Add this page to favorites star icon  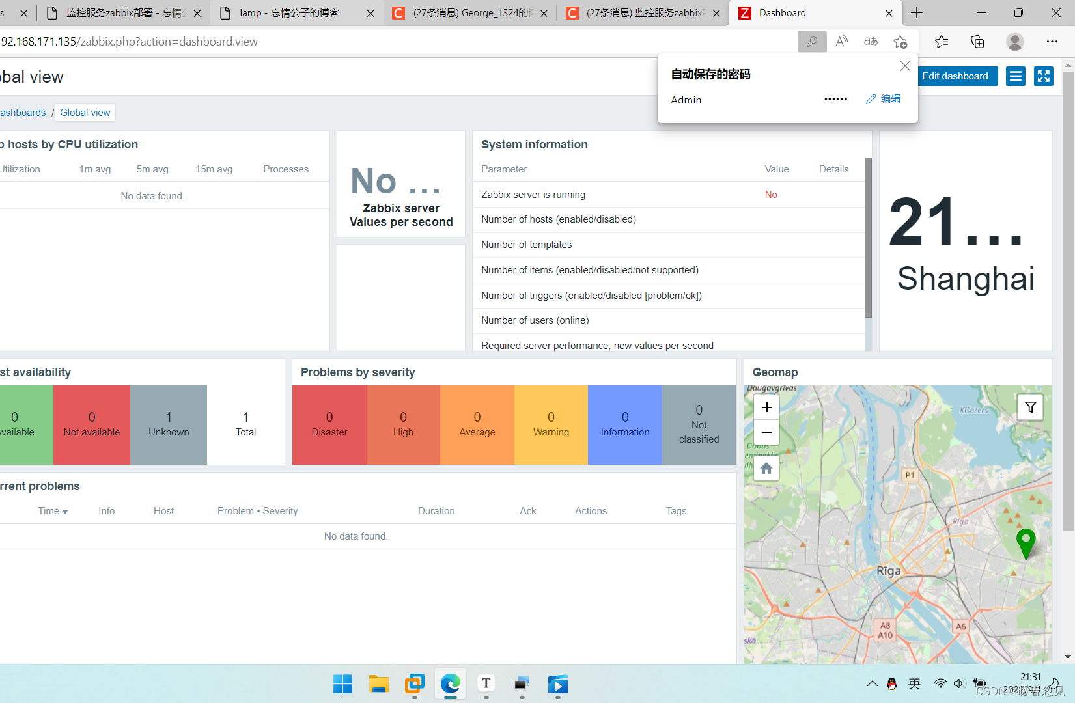click(900, 42)
